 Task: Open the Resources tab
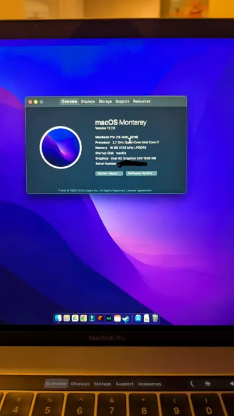(142, 101)
